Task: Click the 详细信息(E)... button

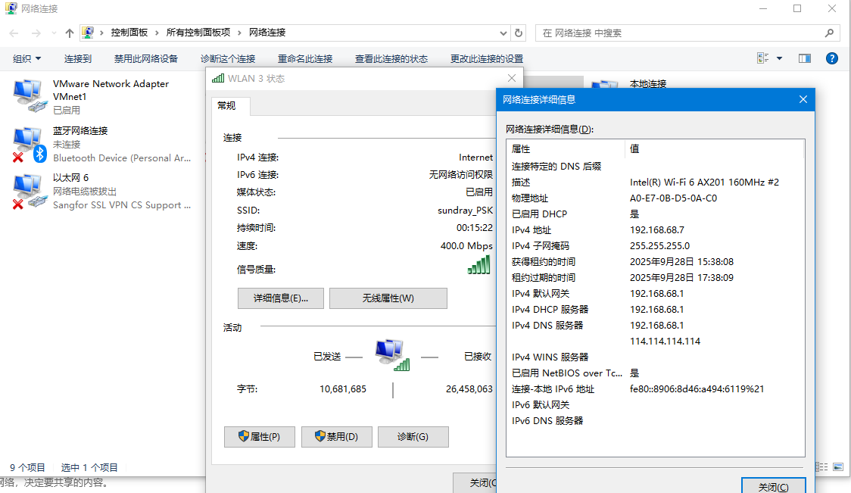Action: (281, 298)
